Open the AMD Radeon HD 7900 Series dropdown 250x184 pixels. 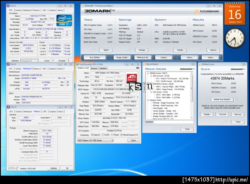pos(95,140)
